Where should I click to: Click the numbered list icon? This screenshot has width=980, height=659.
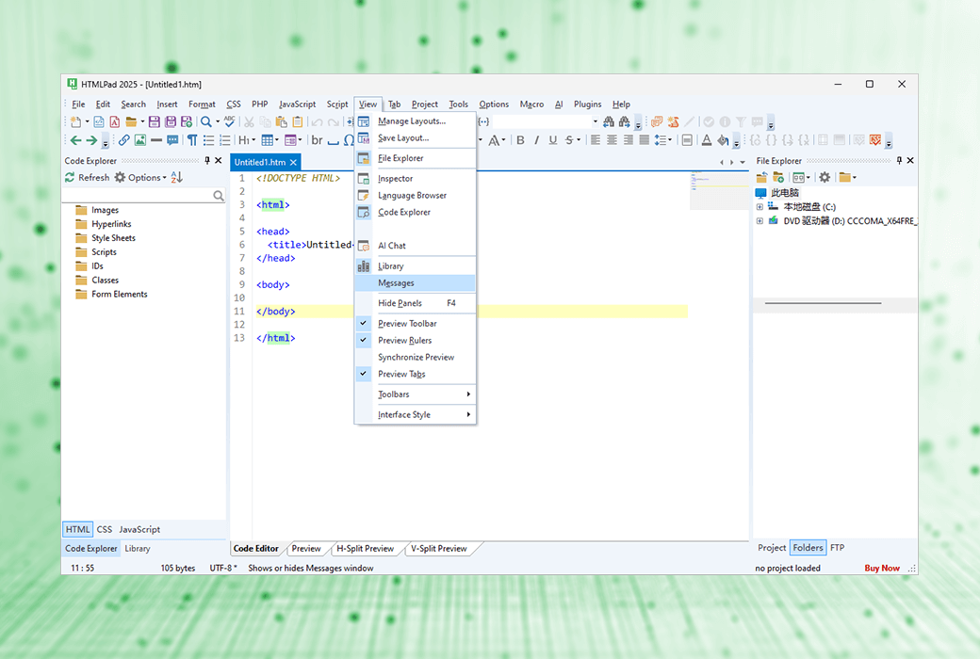click(225, 140)
